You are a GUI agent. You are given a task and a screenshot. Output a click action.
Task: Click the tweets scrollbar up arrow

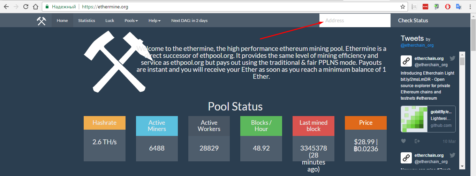[462, 54]
